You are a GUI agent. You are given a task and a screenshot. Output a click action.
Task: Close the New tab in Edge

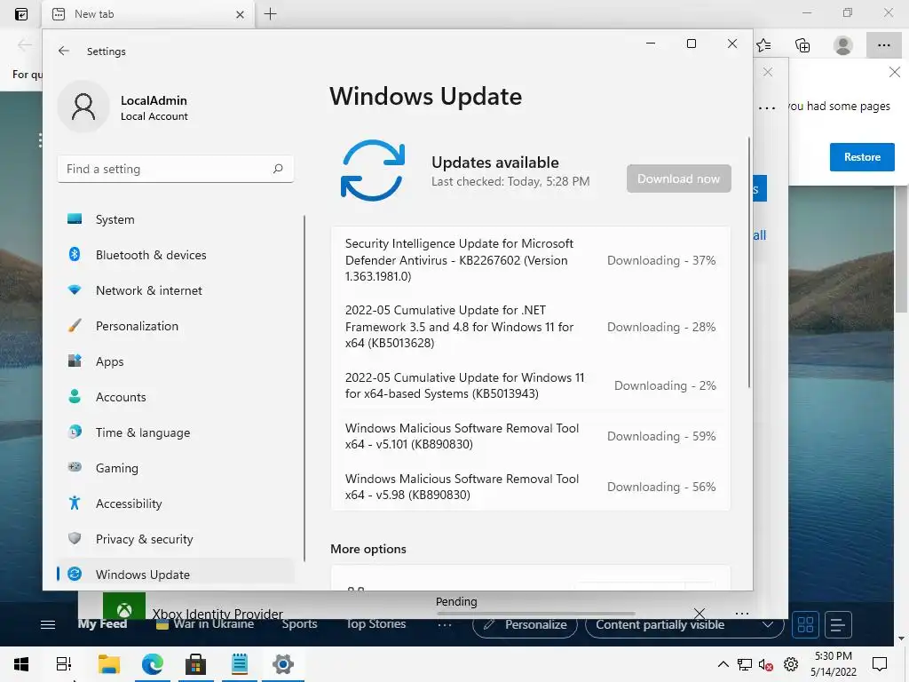click(240, 14)
